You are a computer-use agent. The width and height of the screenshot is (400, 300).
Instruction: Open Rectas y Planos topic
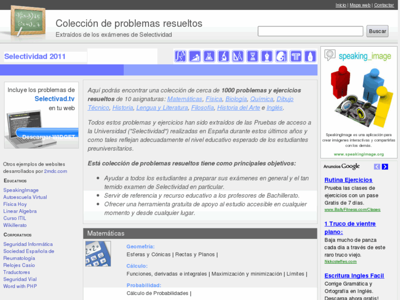pos(195,254)
